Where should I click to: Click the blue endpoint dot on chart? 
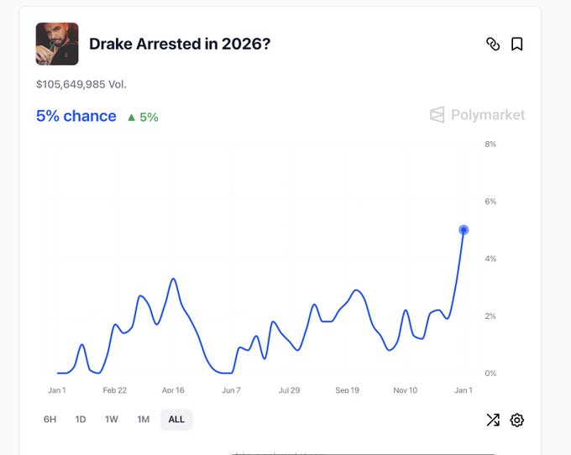[464, 230]
